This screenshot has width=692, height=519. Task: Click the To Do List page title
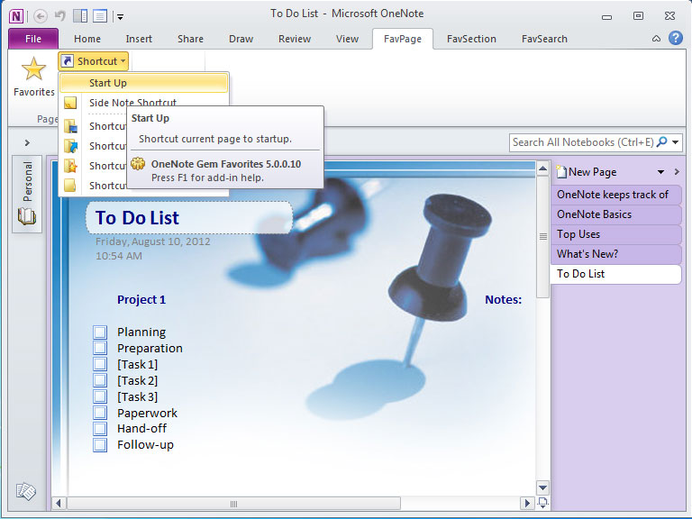[x=137, y=218]
